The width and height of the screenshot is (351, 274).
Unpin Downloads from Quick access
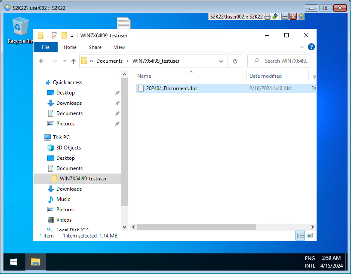tap(117, 103)
